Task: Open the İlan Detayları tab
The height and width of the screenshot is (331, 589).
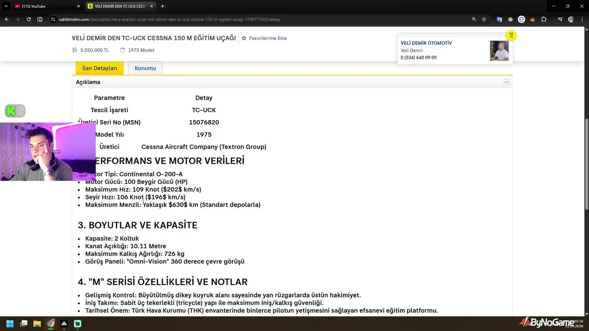Action: coord(99,68)
